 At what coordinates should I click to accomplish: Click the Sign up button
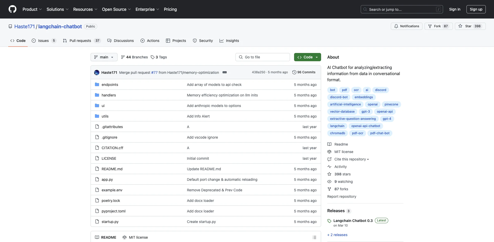pos(476,9)
